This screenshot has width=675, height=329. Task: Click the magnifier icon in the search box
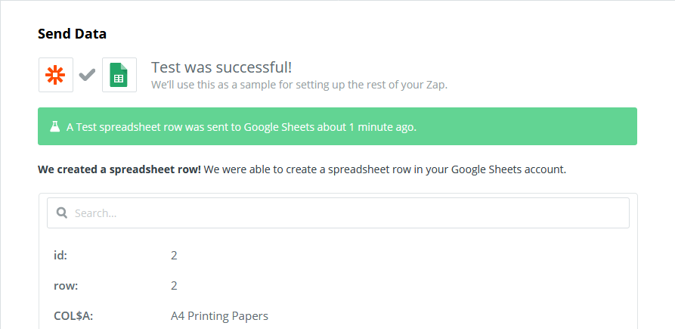62,213
